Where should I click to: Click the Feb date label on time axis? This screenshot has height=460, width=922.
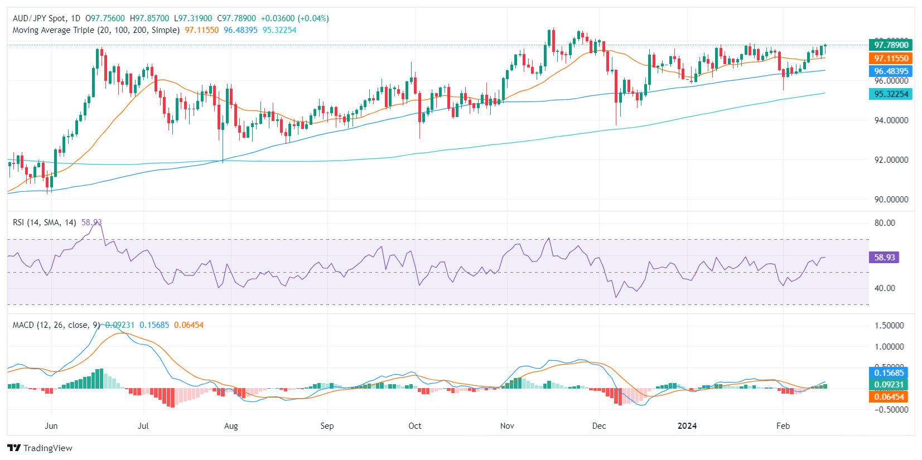pos(783,425)
